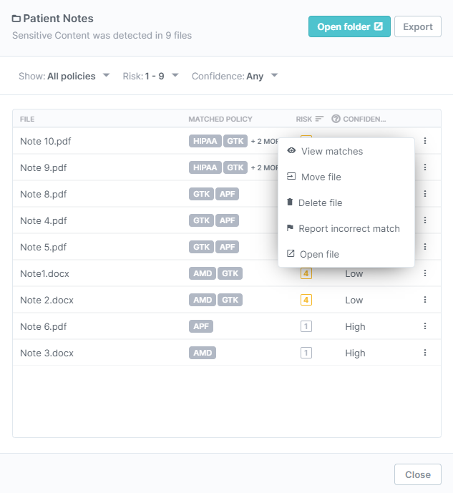Screen dimensions: 453x493
Task: Click the Confidence column help icon
Action: coord(336,119)
